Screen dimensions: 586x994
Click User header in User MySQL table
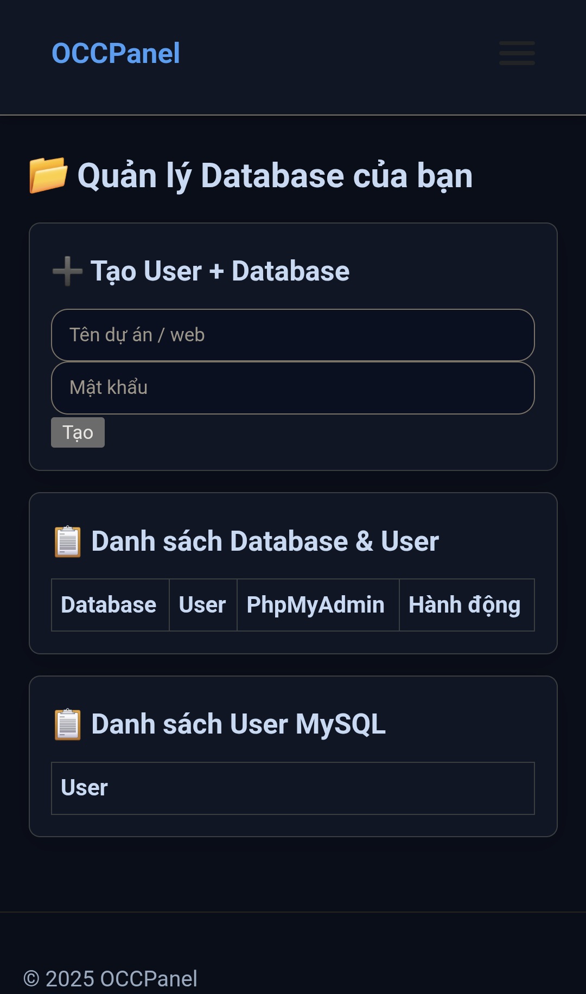click(85, 788)
